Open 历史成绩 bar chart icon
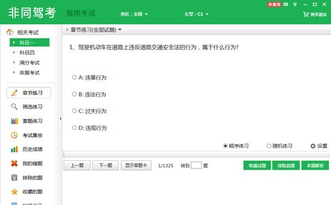The height and width of the screenshot is (205, 331). (x=14, y=149)
